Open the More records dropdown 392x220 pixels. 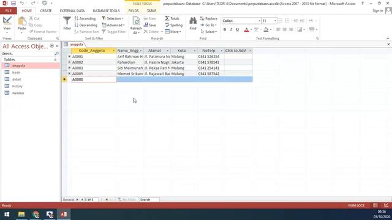tap(173, 32)
